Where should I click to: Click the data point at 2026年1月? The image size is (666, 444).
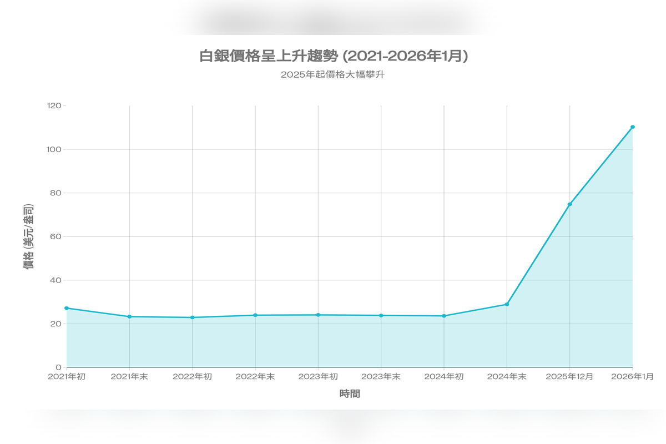point(632,127)
